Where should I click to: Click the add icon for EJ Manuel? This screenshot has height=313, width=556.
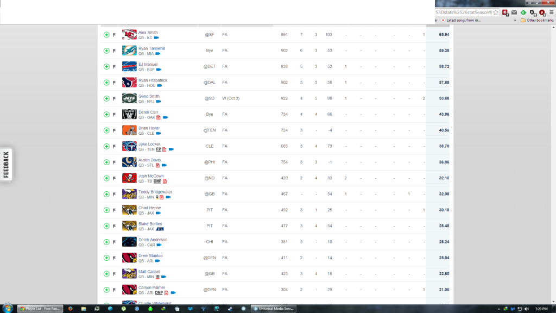[106, 67]
